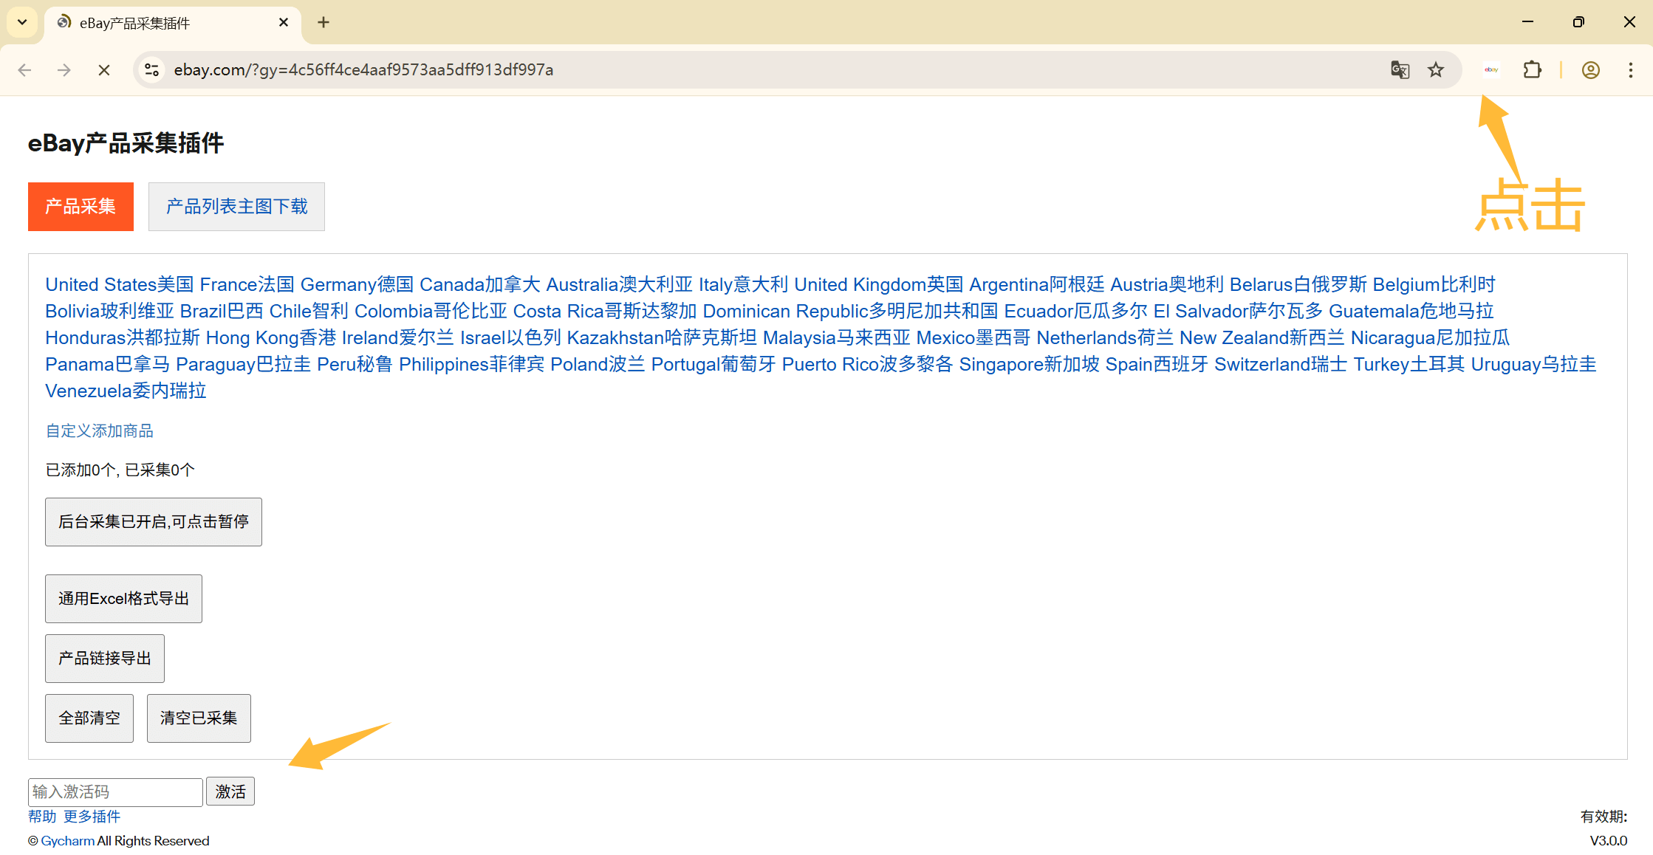Image resolution: width=1653 pixels, height=855 pixels.
Task: Select Belarus白俄罗斯 site link
Action: 1298,285
